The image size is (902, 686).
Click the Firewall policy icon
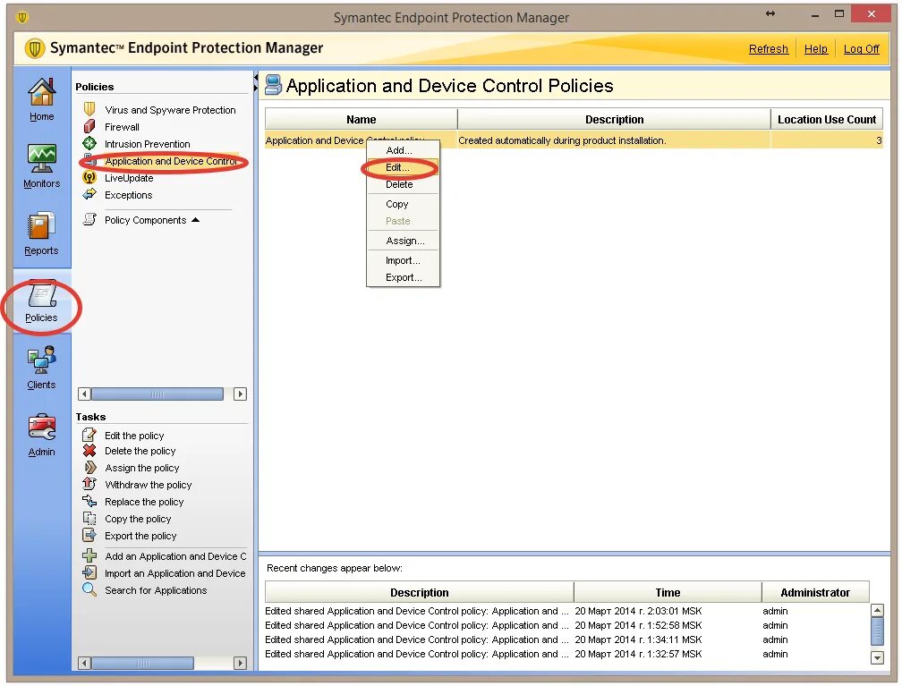coord(89,126)
